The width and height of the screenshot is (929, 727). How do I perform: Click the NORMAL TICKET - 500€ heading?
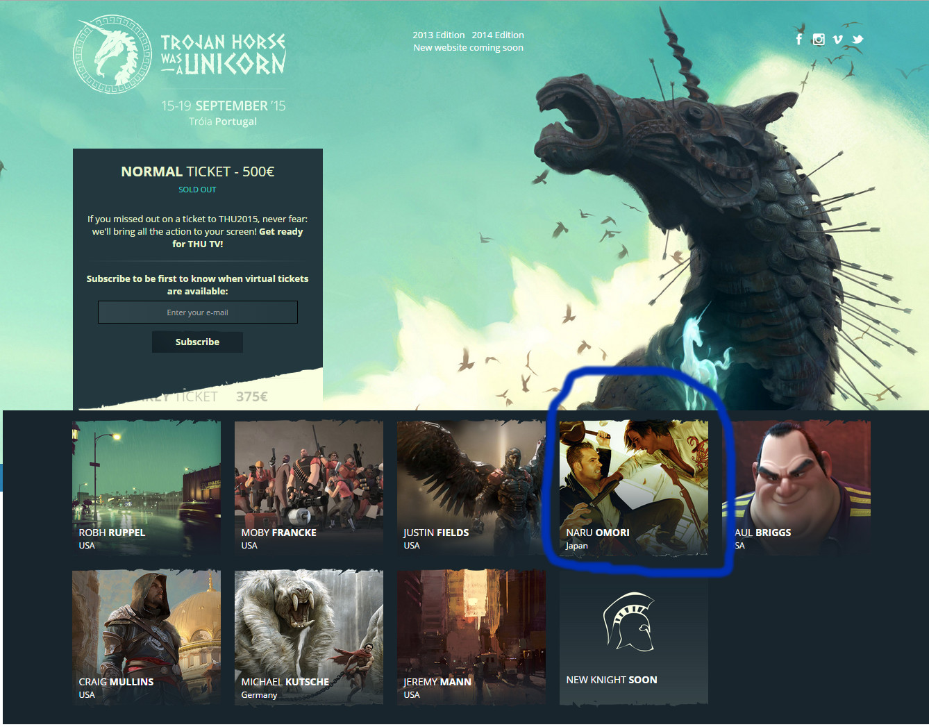[x=198, y=172]
